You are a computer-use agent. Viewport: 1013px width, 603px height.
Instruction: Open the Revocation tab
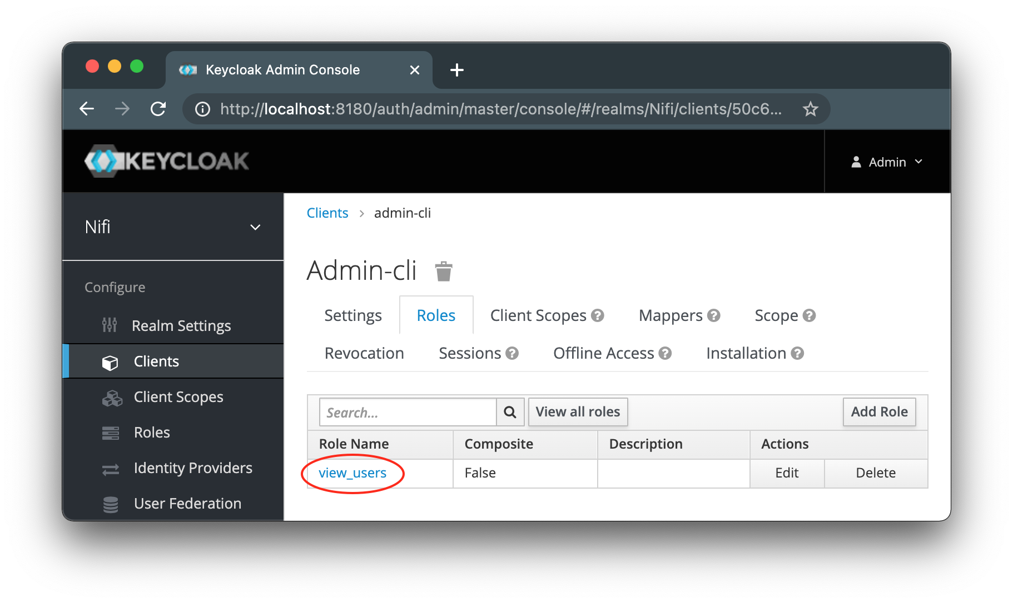pyautogui.click(x=364, y=353)
